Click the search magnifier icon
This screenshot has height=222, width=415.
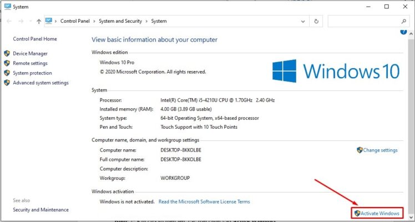(x=404, y=21)
